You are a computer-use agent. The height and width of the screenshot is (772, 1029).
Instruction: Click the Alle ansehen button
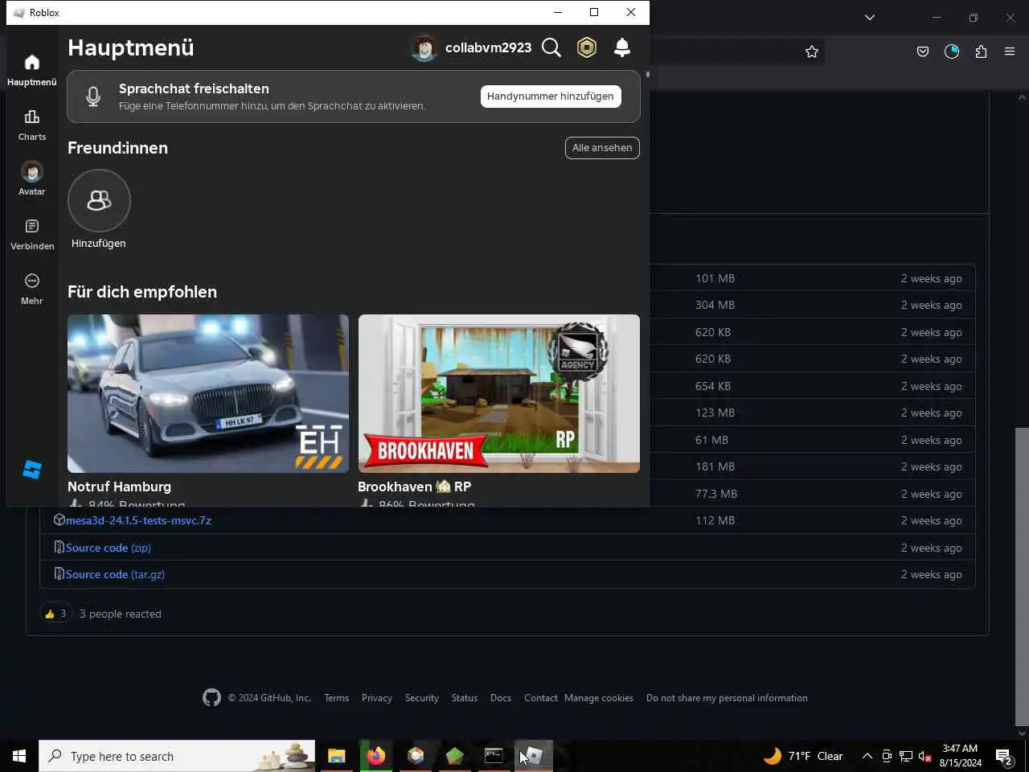coord(602,148)
